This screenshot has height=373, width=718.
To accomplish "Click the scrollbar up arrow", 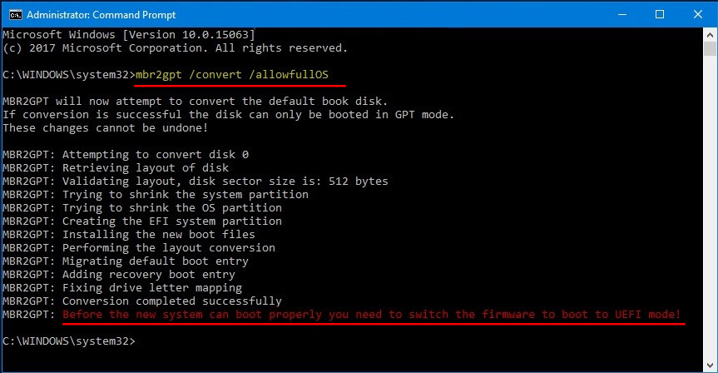I will point(710,35).
